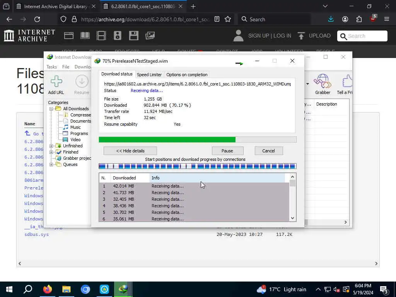Open Internet Archive web section icon
The width and height of the screenshot is (396, 297).
(x=69, y=36)
